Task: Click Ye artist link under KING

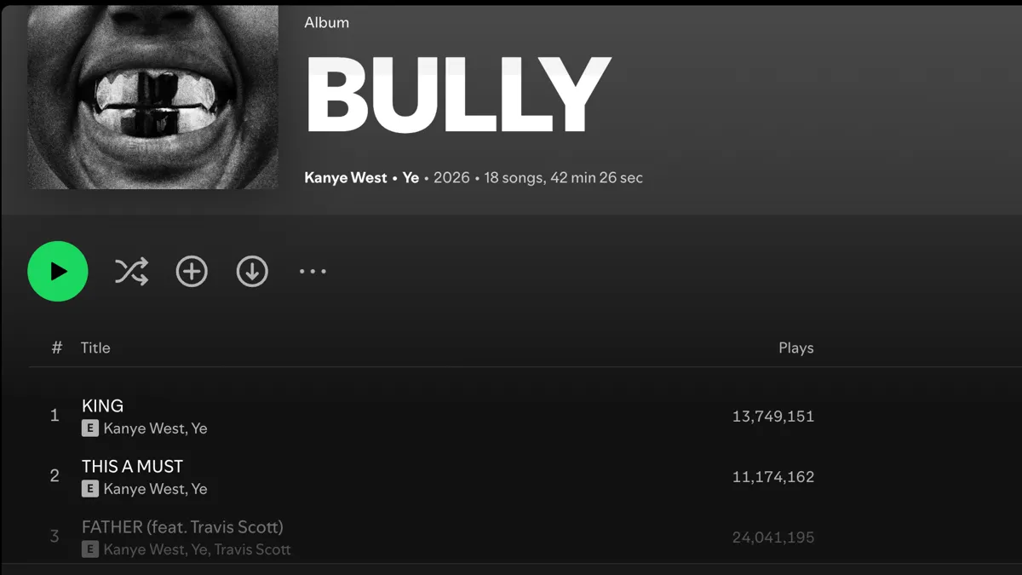Action: pos(199,428)
